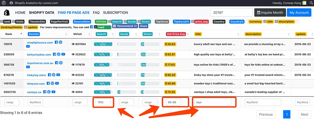Toggle the price_avg column checkbox
Image resolution: width=314 pixels, height=120 pixels.
coord(193,22)
